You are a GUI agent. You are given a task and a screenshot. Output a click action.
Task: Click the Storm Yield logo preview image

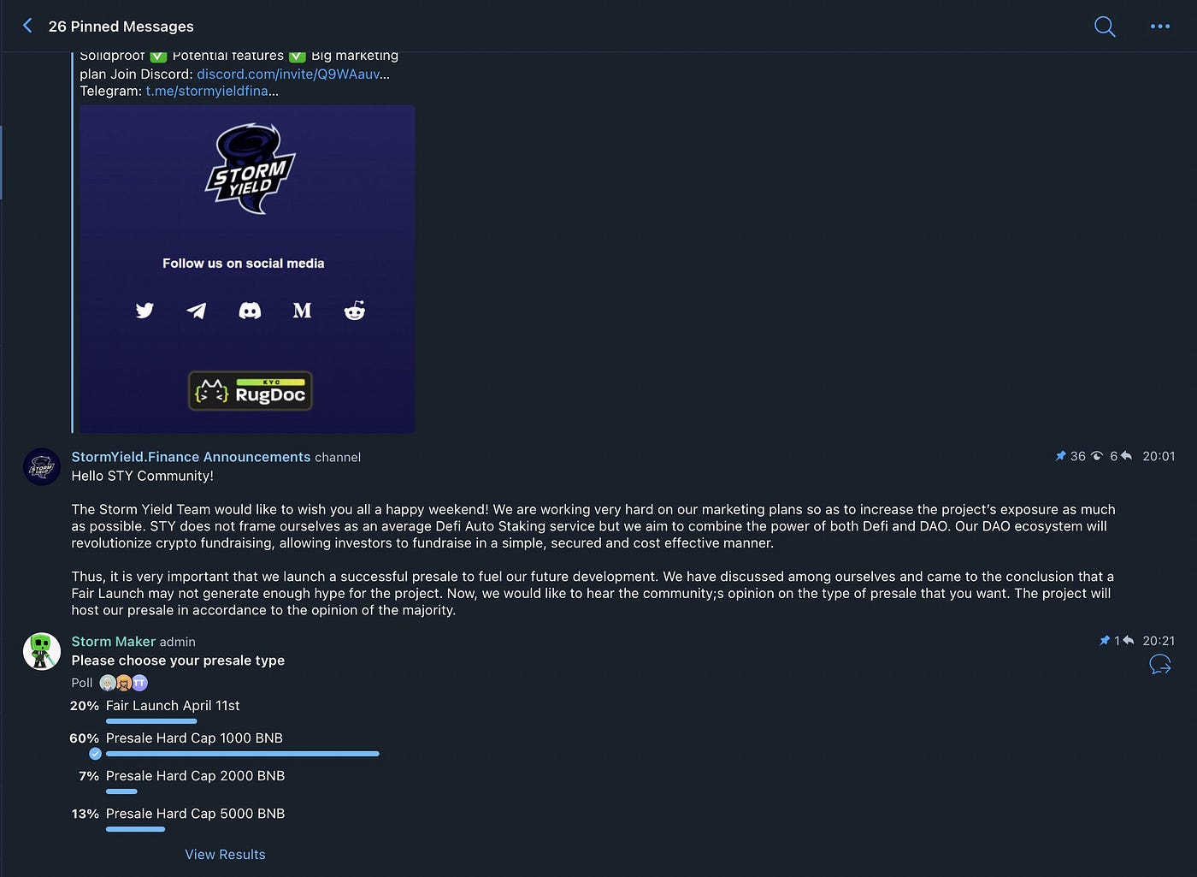click(247, 269)
